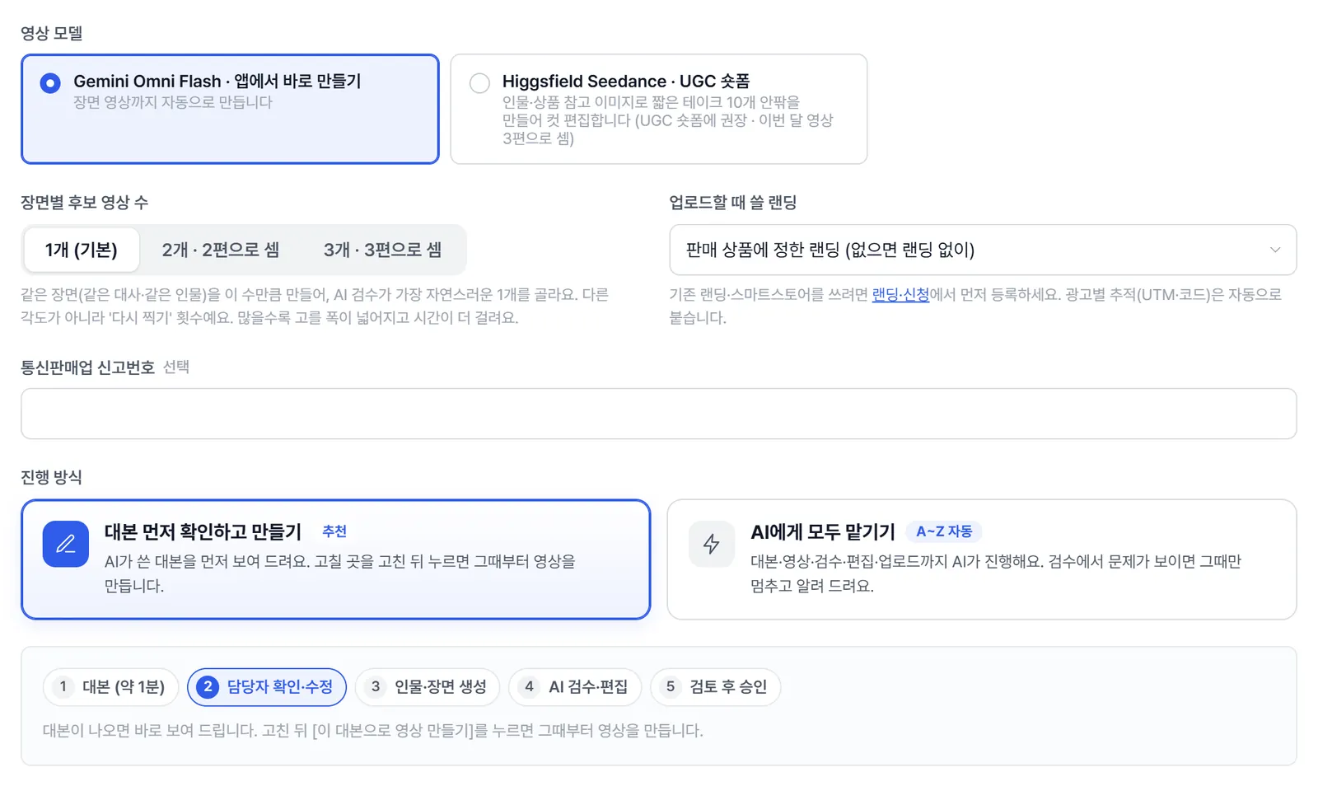Select step 2 담당자 확인·수정
The height and width of the screenshot is (786, 1318).
click(267, 687)
